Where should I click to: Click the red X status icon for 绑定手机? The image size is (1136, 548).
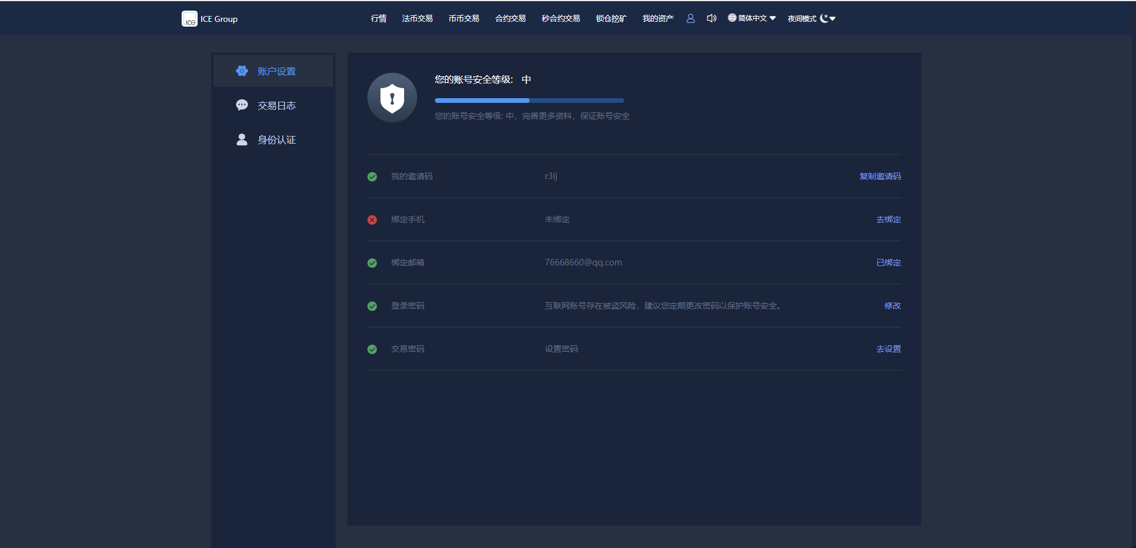pyautogui.click(x=372, y=220)
